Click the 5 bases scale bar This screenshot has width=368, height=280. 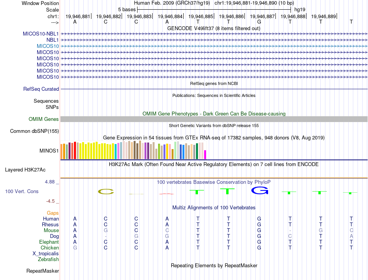click(214, 9)
